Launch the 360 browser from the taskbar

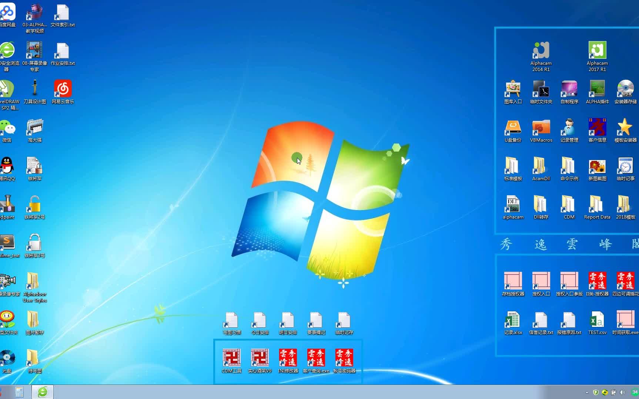(x=43, y=392)
